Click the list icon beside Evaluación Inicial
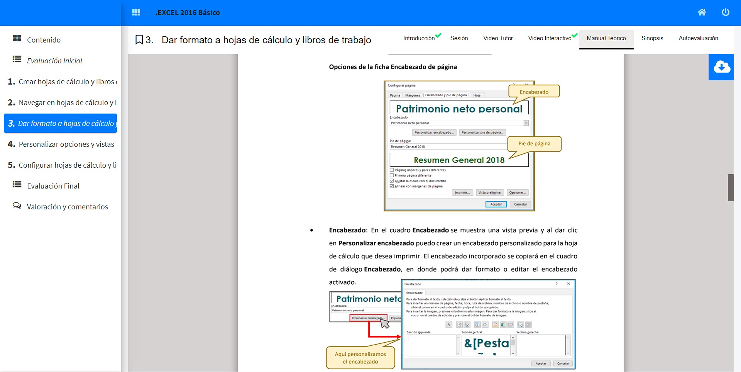741x372 pixels. pos(17,59)
